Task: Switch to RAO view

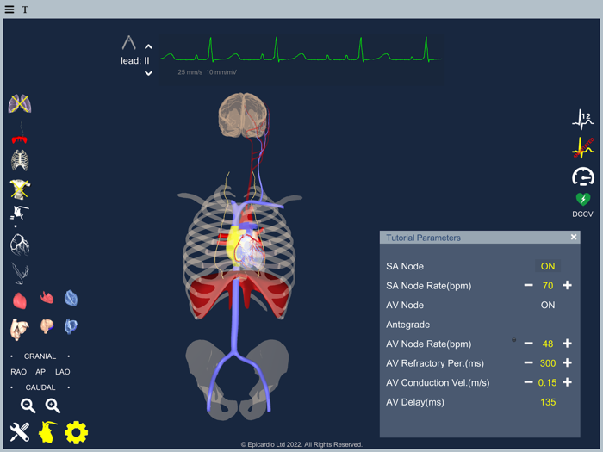Action: (18, 372)
